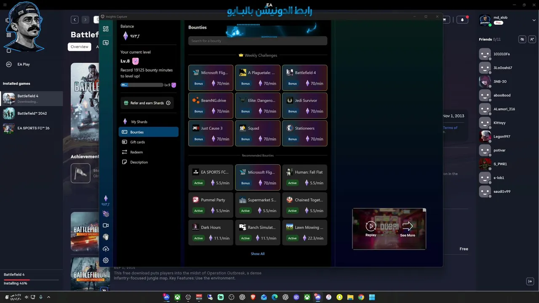Select the Bounties menu item
Viewport: 539px width, 303px height.
pyautogui.click(x=149, y=132)
